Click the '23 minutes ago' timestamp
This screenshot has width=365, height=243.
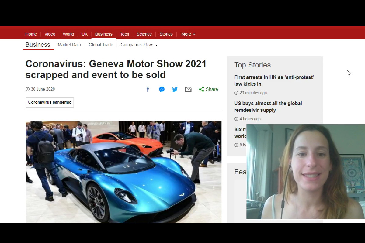point(253,93)
